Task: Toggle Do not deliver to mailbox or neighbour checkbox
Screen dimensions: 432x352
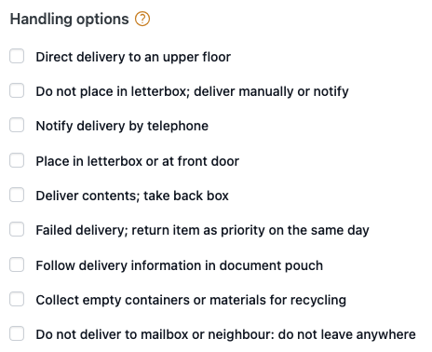Action: point(17,333)
